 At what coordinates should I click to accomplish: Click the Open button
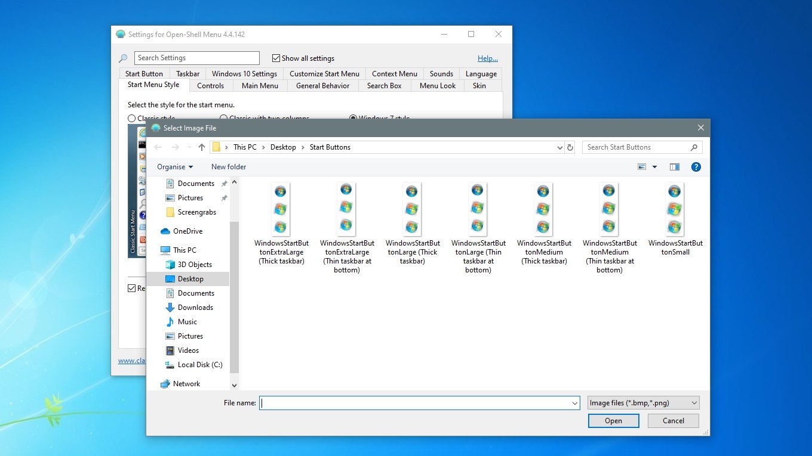[613, 421]
